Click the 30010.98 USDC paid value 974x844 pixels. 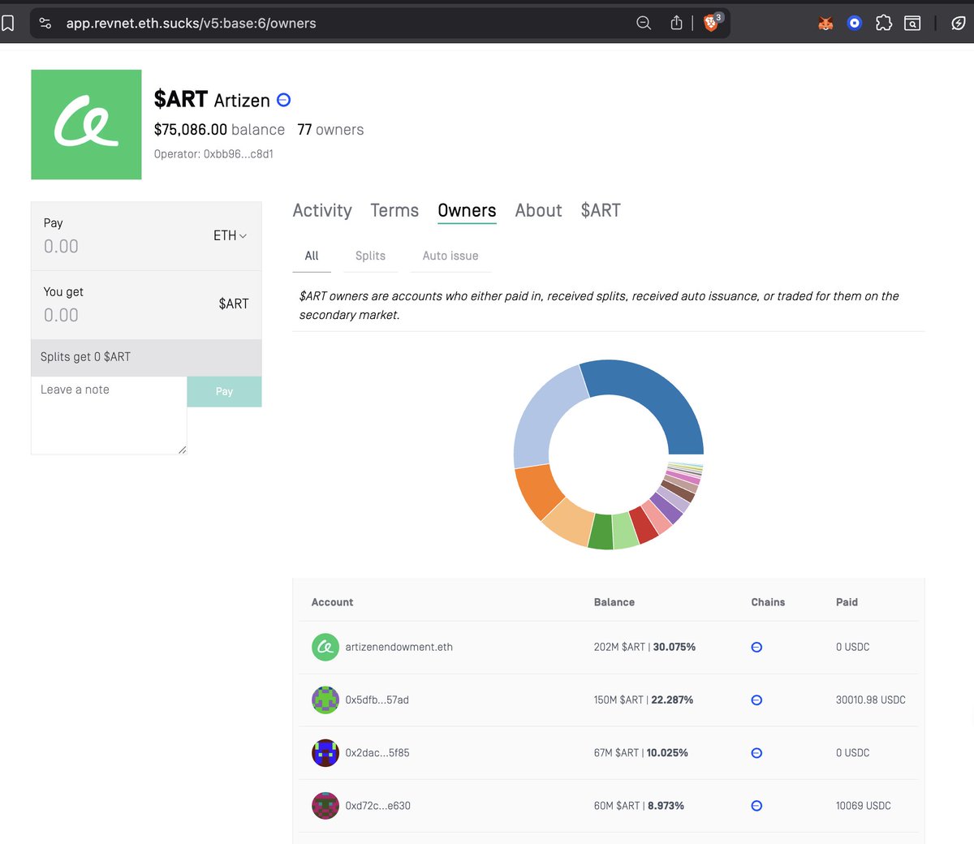coord(871,700)
